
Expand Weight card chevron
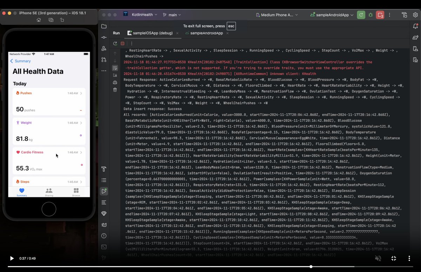pos(81,123)
